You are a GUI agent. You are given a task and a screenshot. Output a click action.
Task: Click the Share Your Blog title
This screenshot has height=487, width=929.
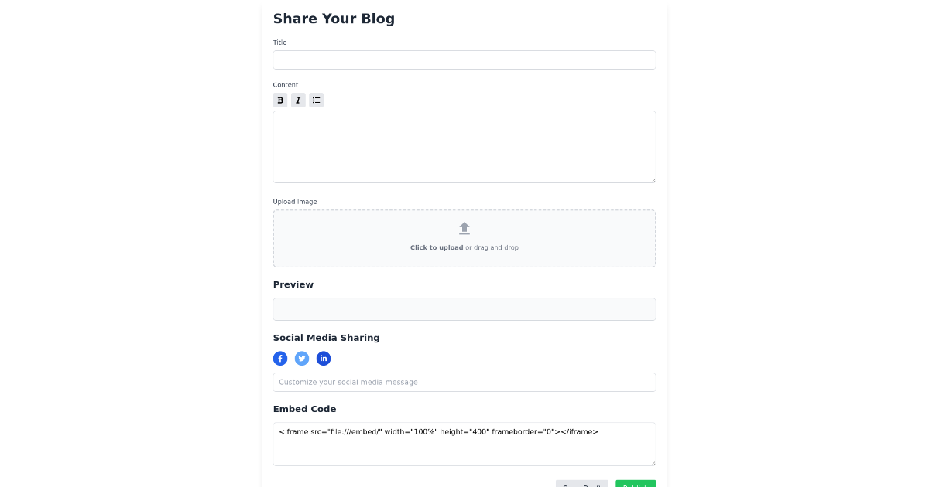pyautogui.click(x=334, y=19)
